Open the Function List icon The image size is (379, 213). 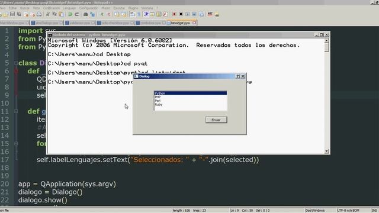(166, 14)
